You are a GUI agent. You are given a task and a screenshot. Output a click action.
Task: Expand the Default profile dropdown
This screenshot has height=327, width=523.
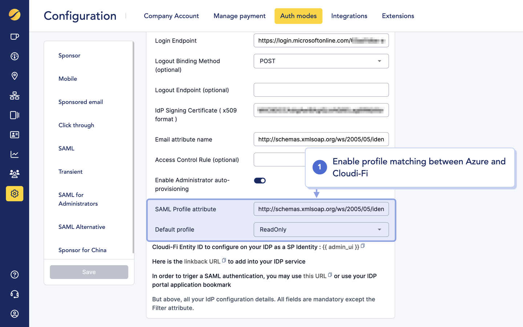click(x=380, y=230)
